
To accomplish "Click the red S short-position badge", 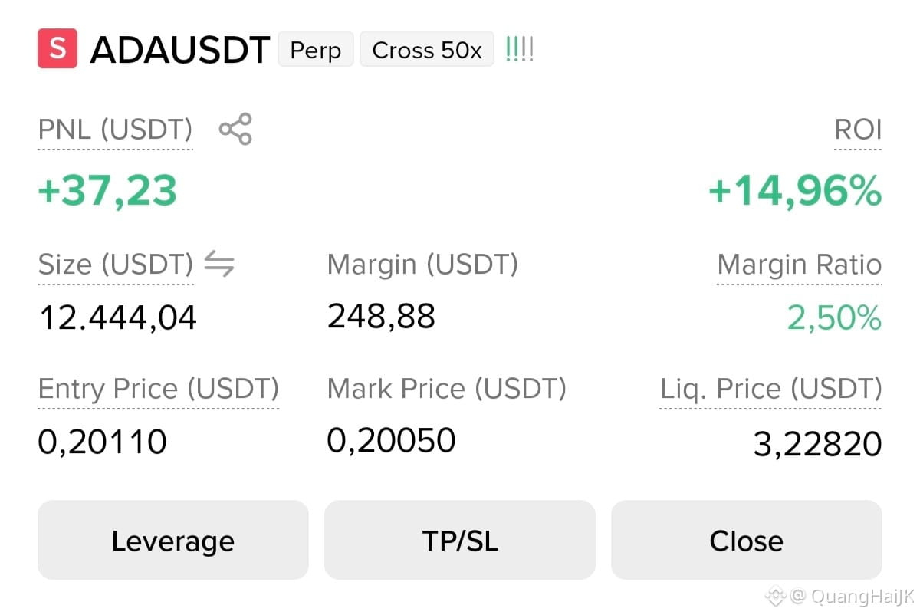I will (58, 48).
